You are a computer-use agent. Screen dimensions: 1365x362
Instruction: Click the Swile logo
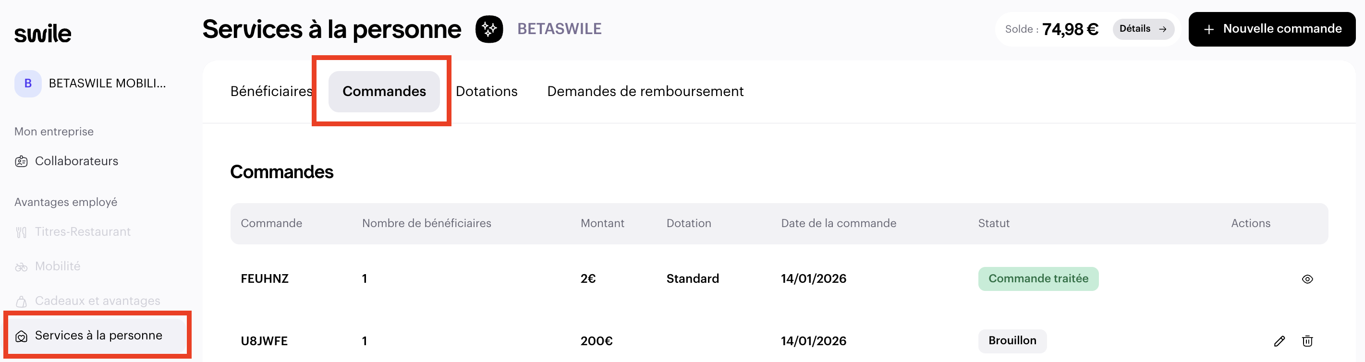[x=43, y=34]
